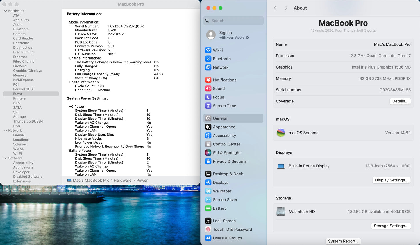Screen dimensions: 420x245
Task: Click the System Report button
Action: click(343, 241)
